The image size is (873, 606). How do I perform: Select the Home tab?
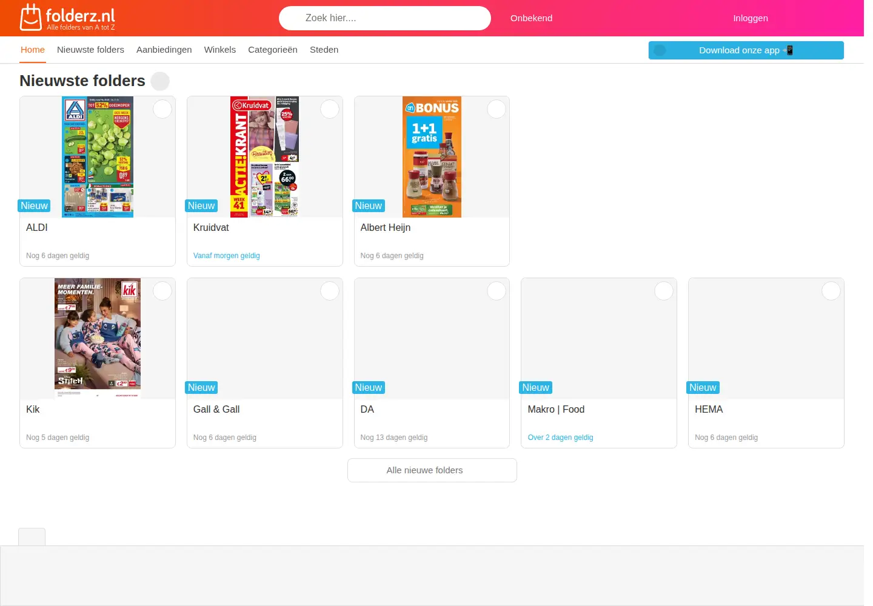pos(33,50)
